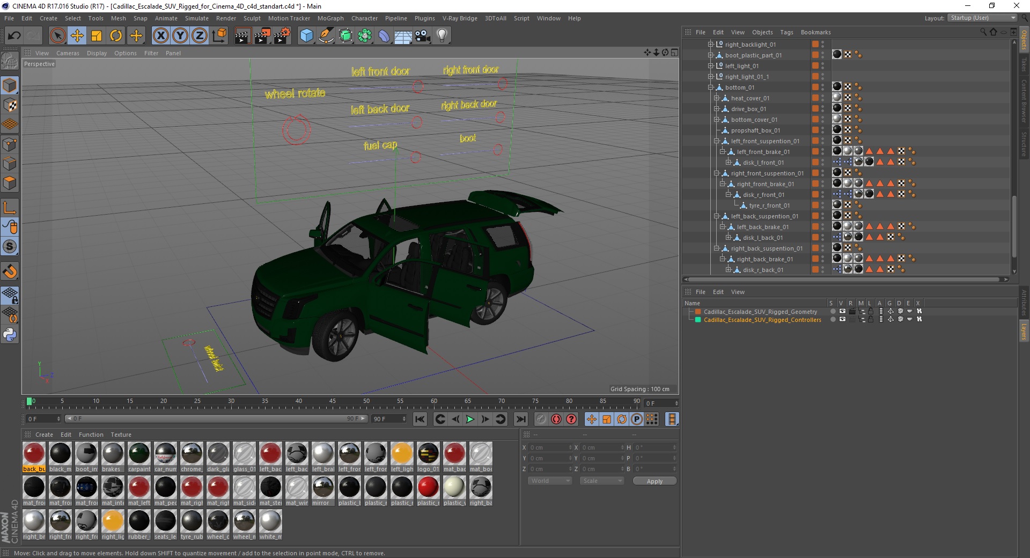Click the Python script icon in sidebar

[10, 335]
